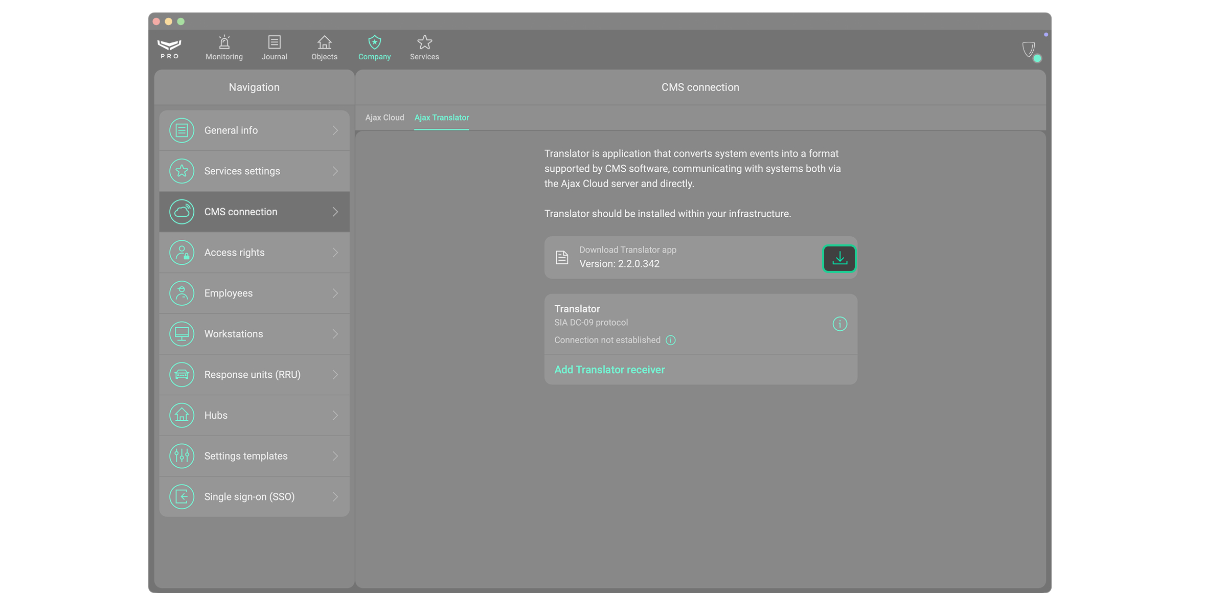Click the Hubs house icon
1227x614 pixels.
pos(181,415)
